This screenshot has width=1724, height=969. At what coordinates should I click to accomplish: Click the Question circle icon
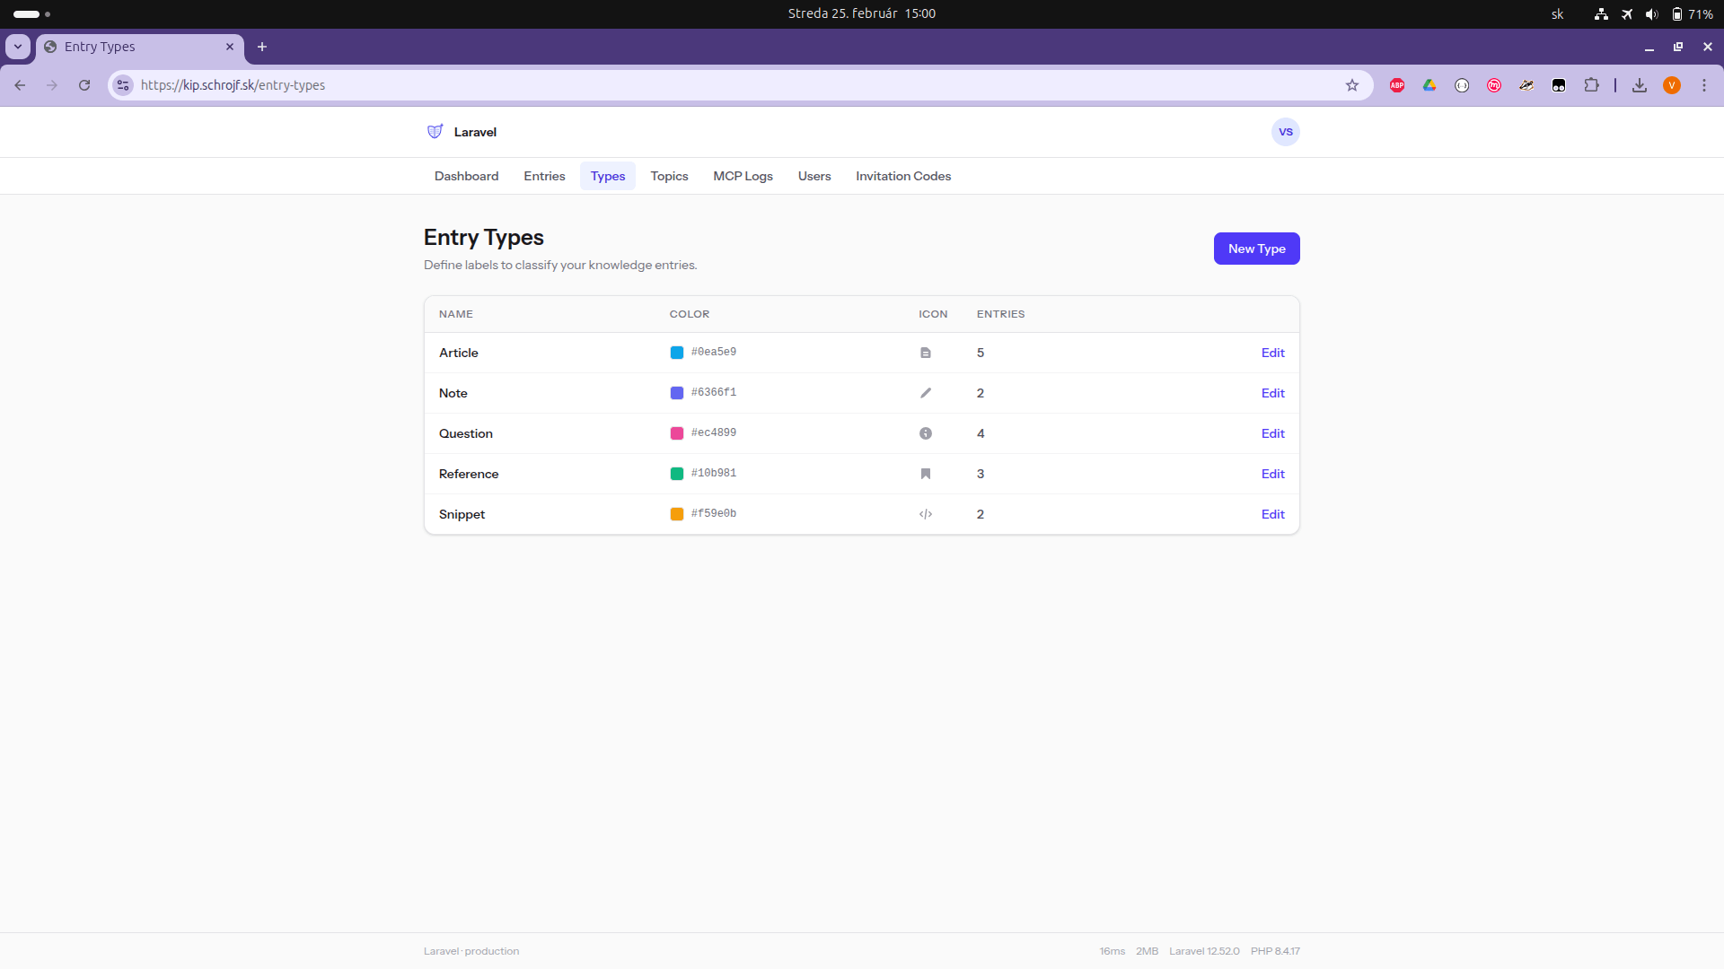[925, 433]
